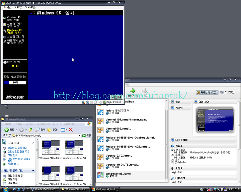Click the VM preview thumbnail in VirtualBox Manager
The width and height of the screenshot is (241, 192).
click(215, 120)
